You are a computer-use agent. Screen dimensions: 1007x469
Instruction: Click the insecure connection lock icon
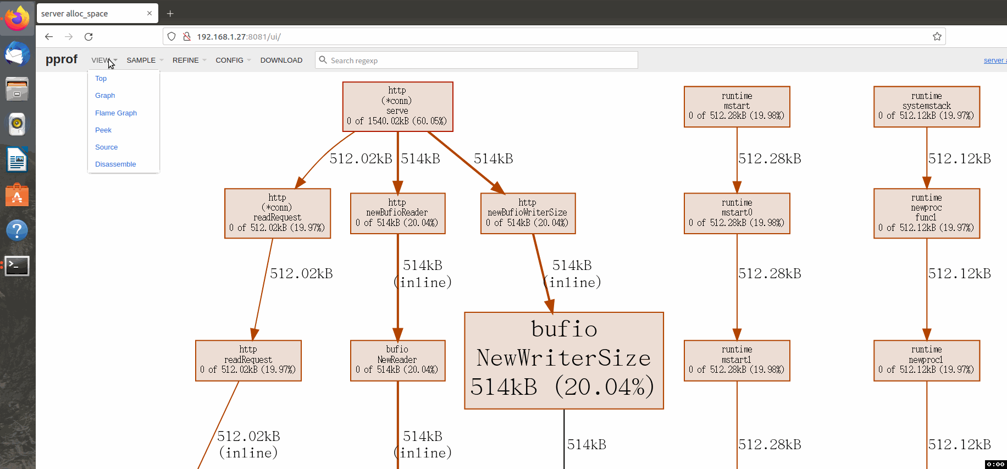pyautogui.click(x=187, y=37)
